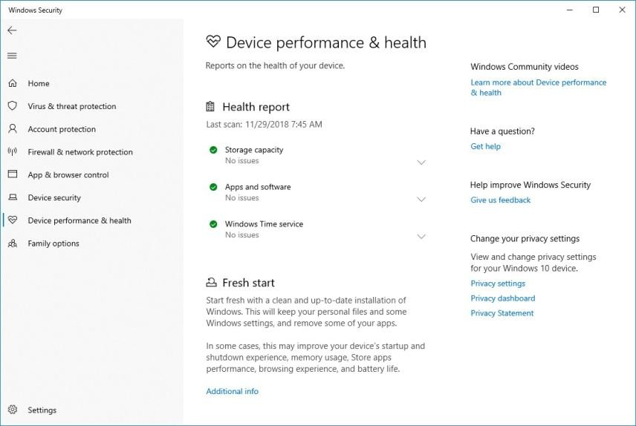The width and height of the screenshot is (636, 426).
Task: Expand the Windows Time service chevron
Action: pos(421,237)
